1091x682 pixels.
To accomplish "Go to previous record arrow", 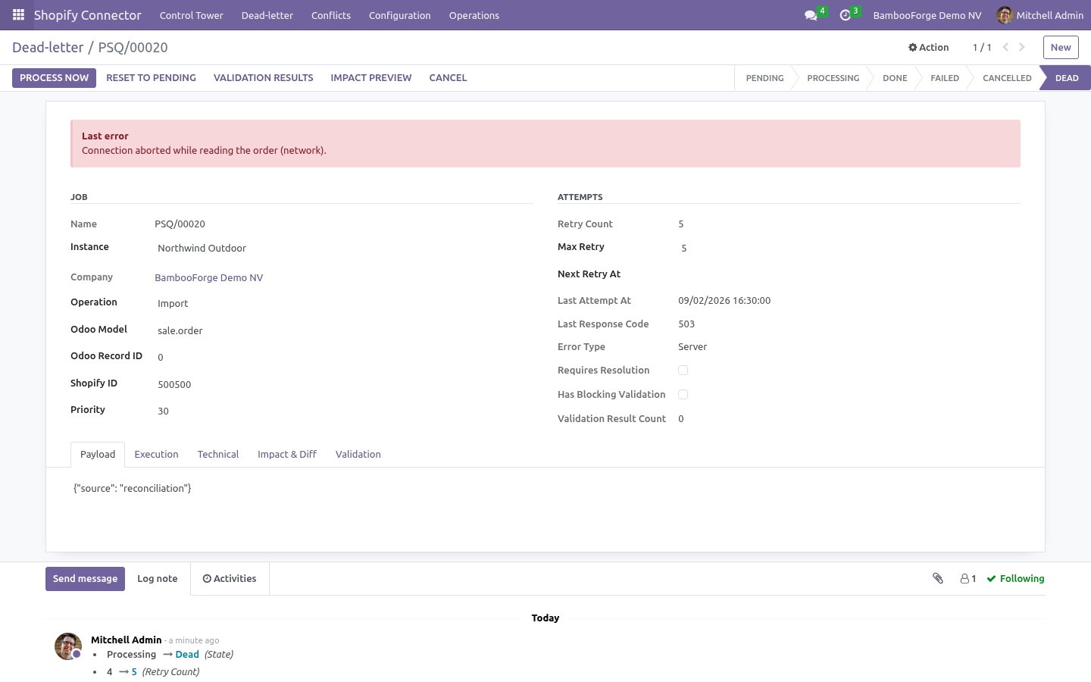I will (x=1005, y=47).
